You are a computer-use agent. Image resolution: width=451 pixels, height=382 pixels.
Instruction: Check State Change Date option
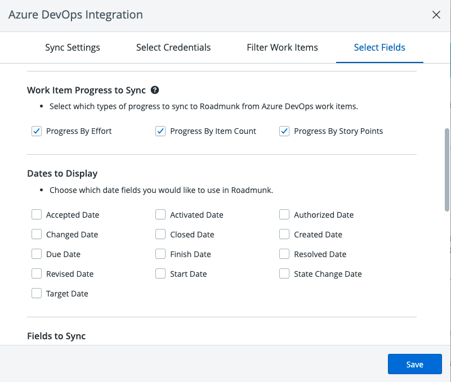(284, 273)
